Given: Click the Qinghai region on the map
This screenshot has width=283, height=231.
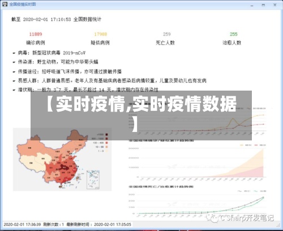Looking at the screenshot, I should (44, 158).
